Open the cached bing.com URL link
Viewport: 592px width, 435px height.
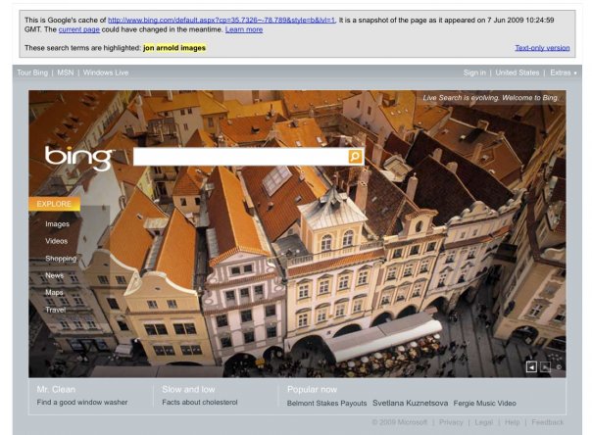pyautogui.click(x=222, y=20)
